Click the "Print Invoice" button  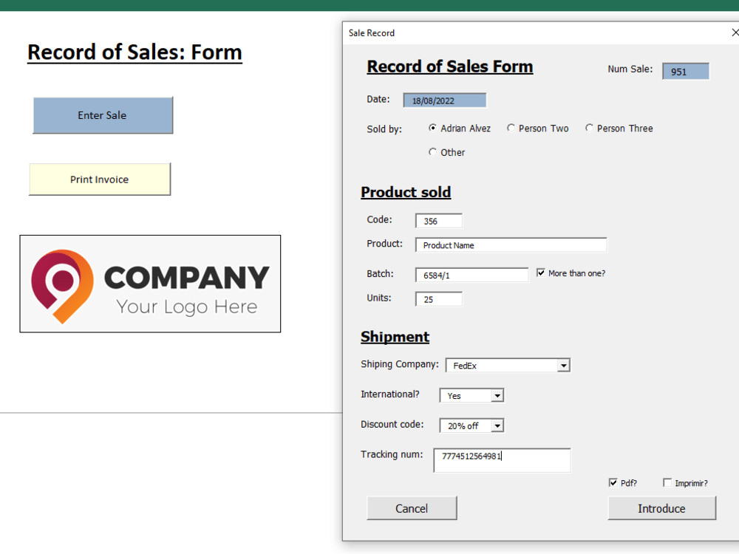(100, 179)
